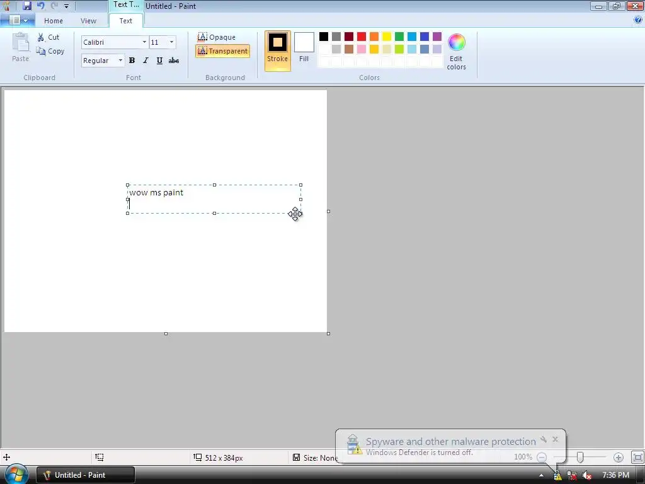
Task: Pick the black color swatch
Action: click(x=324, y=37)
